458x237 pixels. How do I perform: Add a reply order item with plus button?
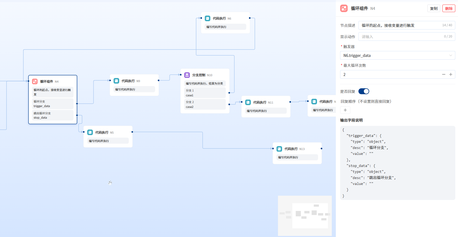pyautogui.click(x=345, y=110)
